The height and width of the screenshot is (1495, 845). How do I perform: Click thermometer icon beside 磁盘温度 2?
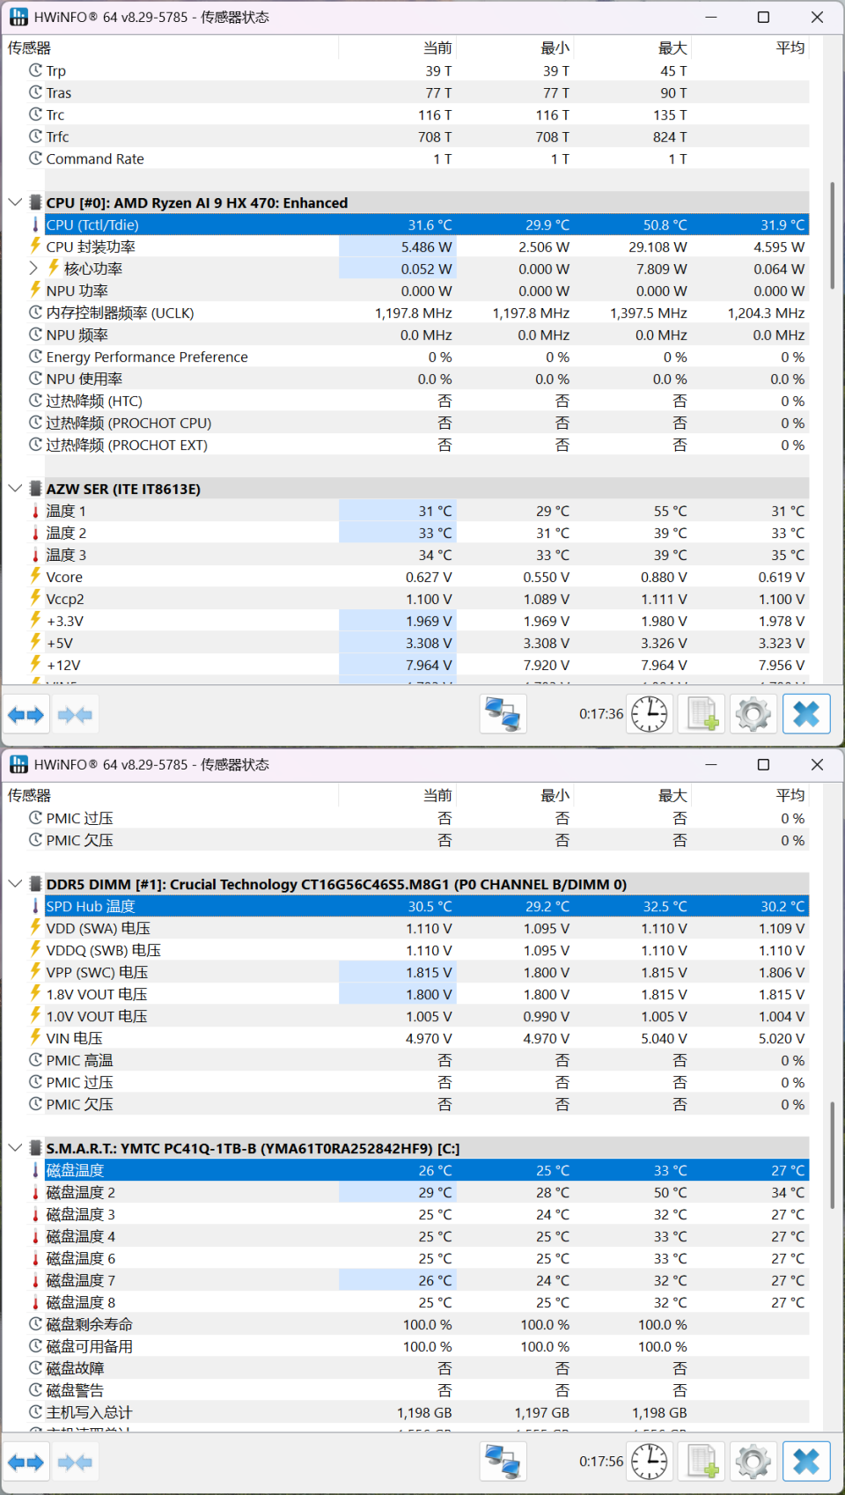pos(35,1192)
